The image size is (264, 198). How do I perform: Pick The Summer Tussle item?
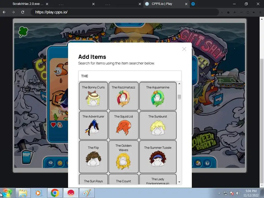[158, 156]
